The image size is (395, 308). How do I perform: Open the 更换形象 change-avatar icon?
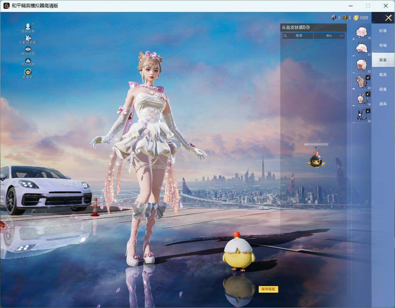(28, 28)
